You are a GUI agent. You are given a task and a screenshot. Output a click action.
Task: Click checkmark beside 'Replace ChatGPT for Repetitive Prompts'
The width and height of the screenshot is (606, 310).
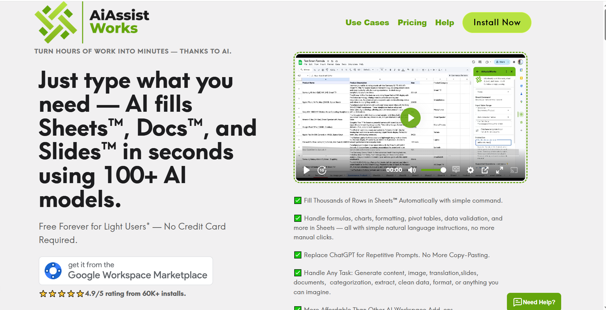point(298,255)
